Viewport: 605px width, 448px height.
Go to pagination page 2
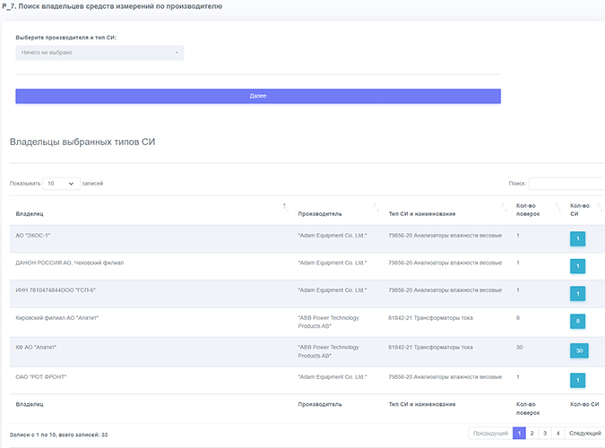pyautogui.click(x=532, y=434)
